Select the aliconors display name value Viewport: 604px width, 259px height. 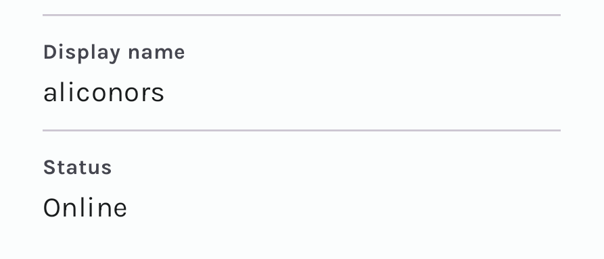point(103,92)
